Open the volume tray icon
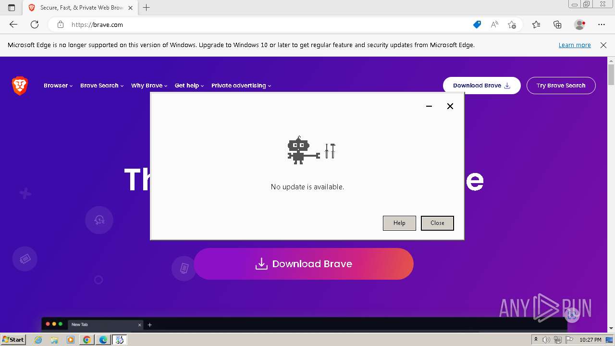This screenshot has width=615, height=346. coord(547,340)
